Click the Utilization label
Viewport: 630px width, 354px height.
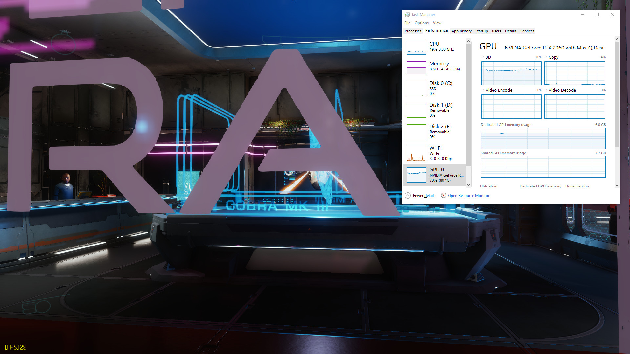tap(489, 186)
